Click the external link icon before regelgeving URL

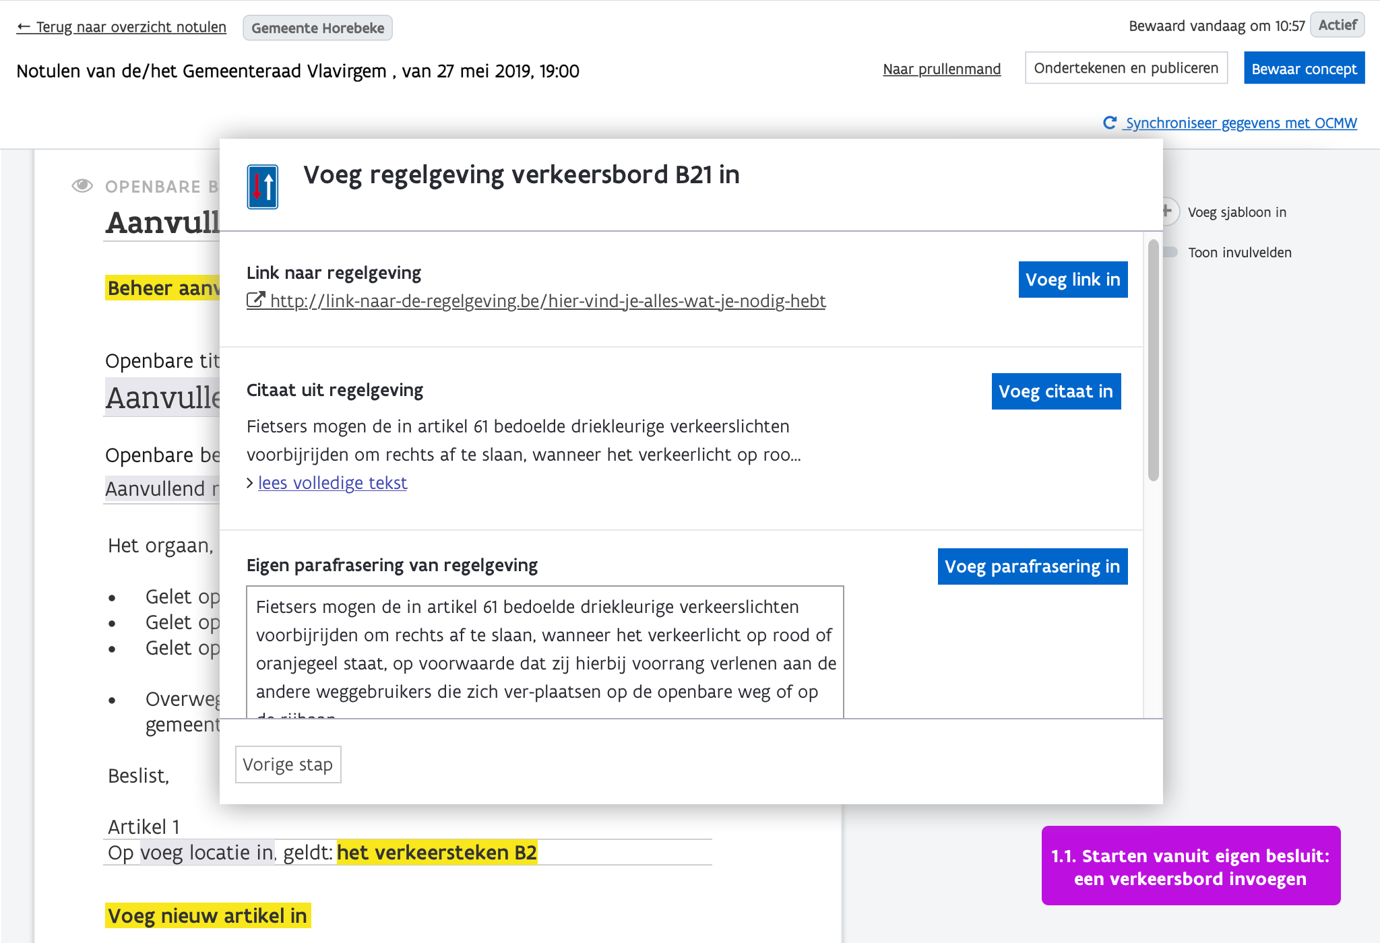(255, 300)
